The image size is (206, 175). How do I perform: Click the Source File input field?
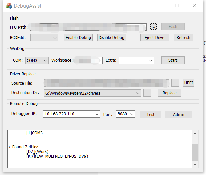[106, 83]
